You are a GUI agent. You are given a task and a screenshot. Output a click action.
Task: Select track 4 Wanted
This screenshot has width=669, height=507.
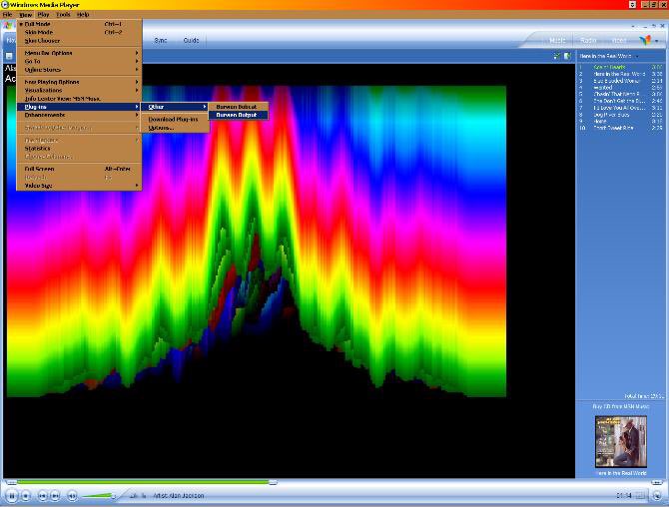click(620, 88)
